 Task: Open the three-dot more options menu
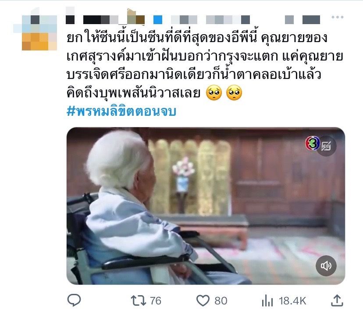[337, 17]
